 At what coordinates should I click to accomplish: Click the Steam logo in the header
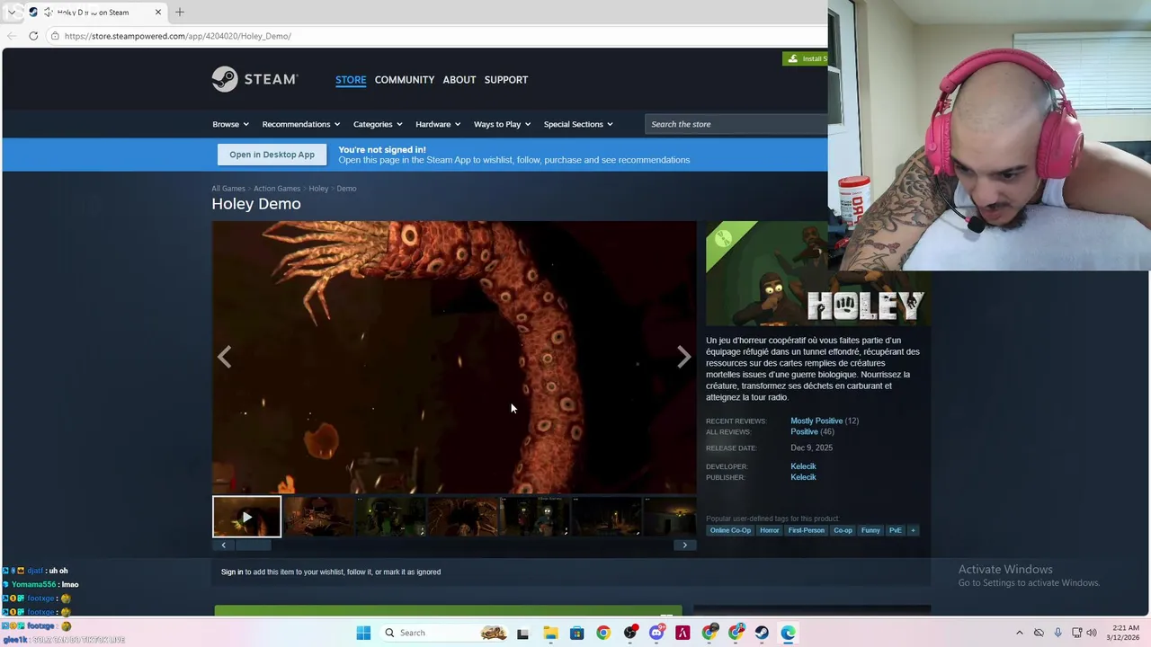254,79
